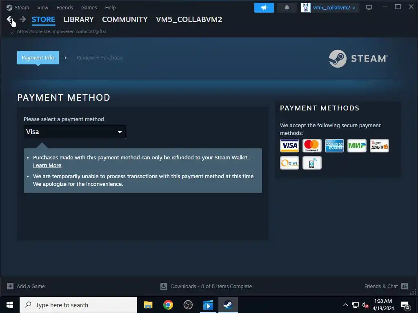Image resolution: width=418 pixels, height=313 pixels.
Task: Click Add a Game label
Action: click(31, 287)
